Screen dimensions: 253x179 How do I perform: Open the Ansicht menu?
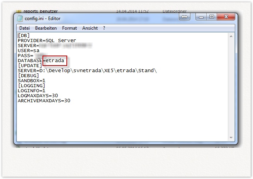click(x=90, y=28)
